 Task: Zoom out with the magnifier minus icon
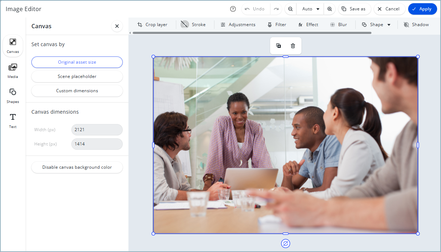[290, 9]
